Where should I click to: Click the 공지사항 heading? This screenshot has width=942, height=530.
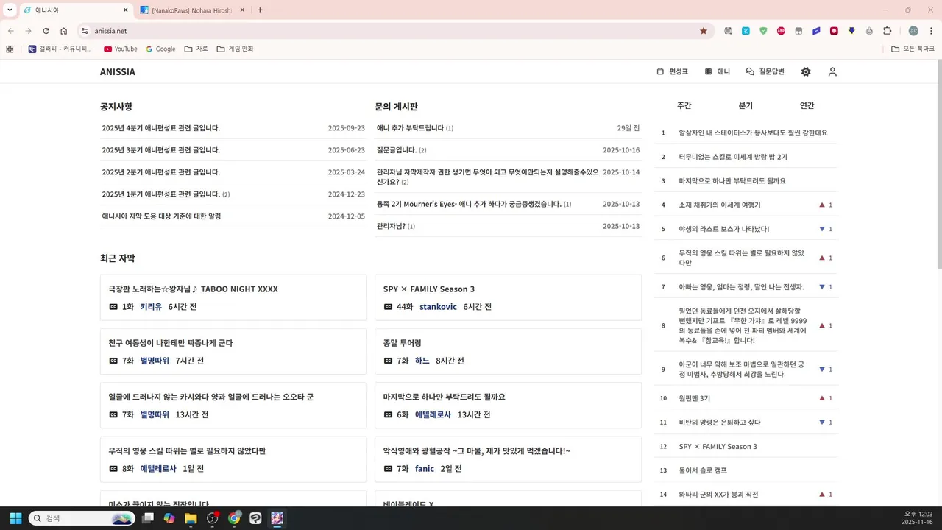pyautogui.click(x=116, y=107)
